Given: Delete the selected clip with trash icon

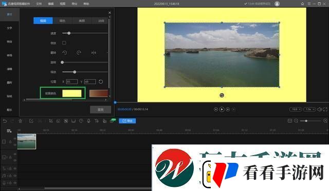Looking at the screenshot, I should (x=20, y=121).
